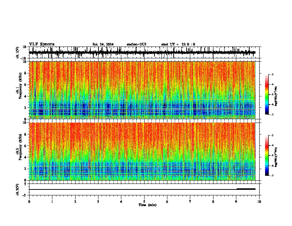Click the ch.1 PSD color bar
The width and height of the screenshot is (292, 226).
tap(267, 95)
